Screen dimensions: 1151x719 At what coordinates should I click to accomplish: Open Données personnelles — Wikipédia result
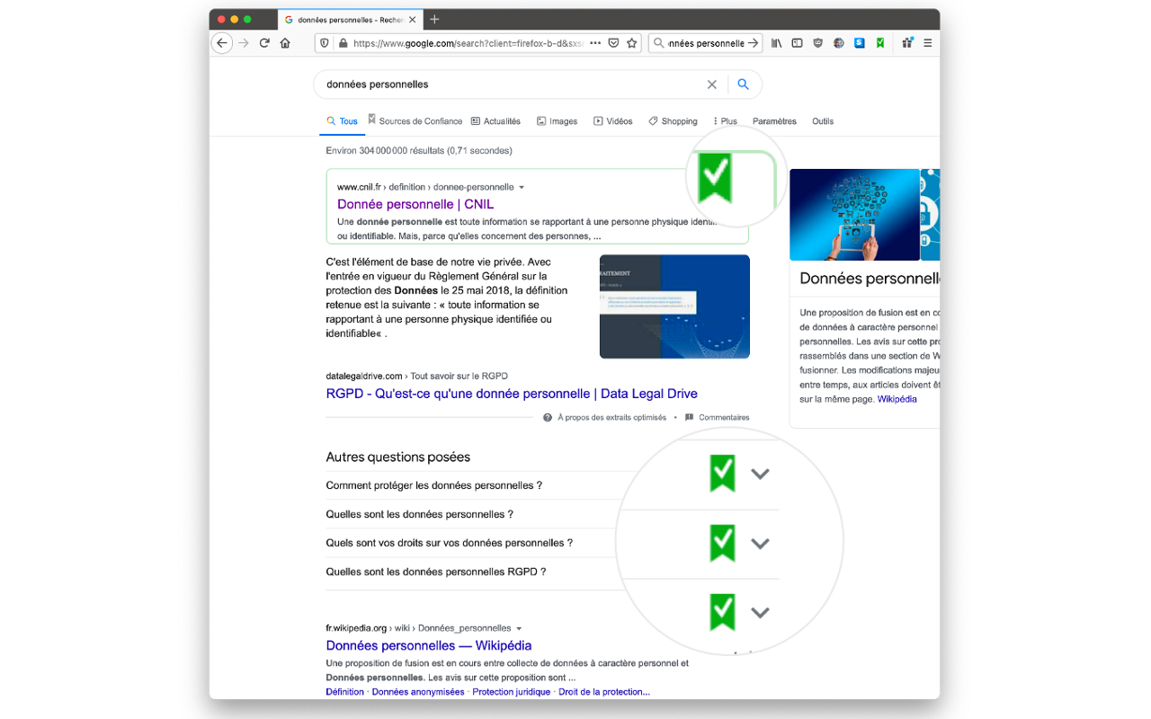429,645
